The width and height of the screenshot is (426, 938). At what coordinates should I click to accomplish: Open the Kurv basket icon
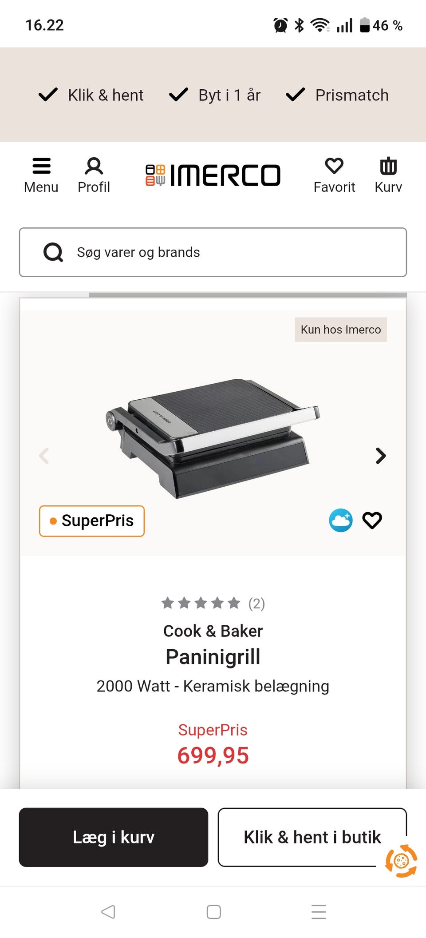coord(388,175)
